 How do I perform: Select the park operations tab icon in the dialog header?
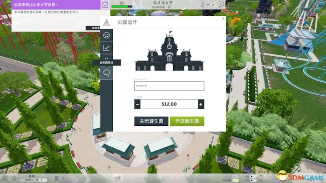coord(107,22)
